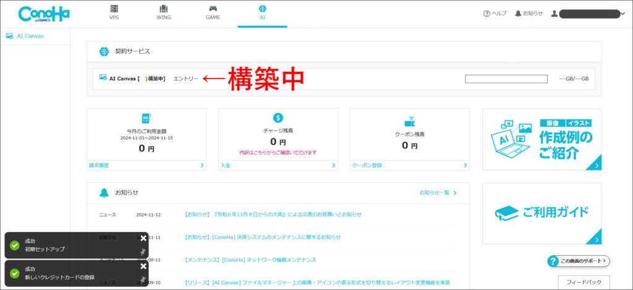Click the green check on クレジットカード notification

click(x=15, y=273)
